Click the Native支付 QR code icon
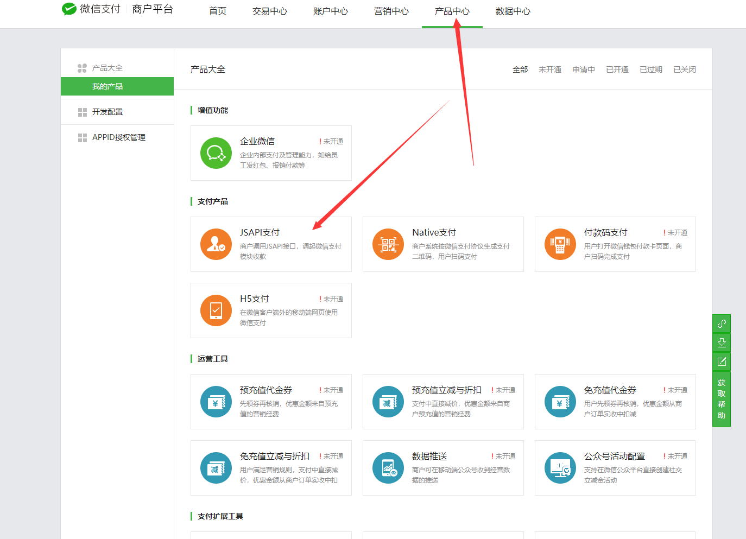 [388, 244]
